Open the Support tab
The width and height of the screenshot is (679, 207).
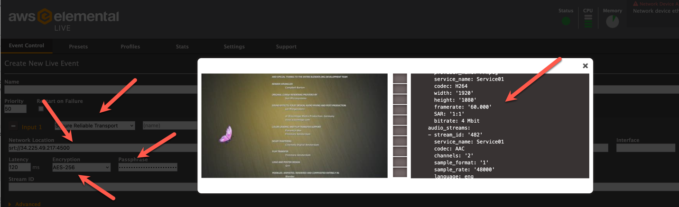[286, 46]
